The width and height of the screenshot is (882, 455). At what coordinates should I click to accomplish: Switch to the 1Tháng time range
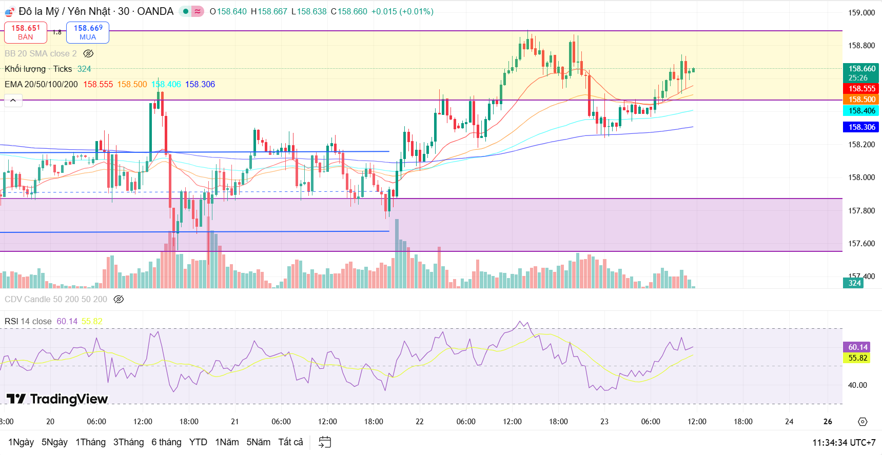click(x=90, y=442)
